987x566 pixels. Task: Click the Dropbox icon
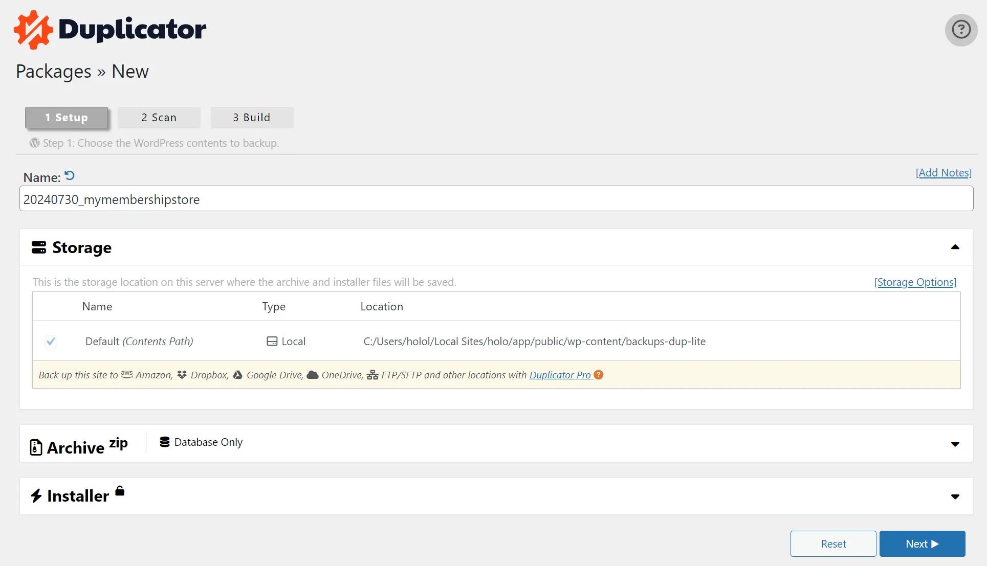tap(182, 375)
